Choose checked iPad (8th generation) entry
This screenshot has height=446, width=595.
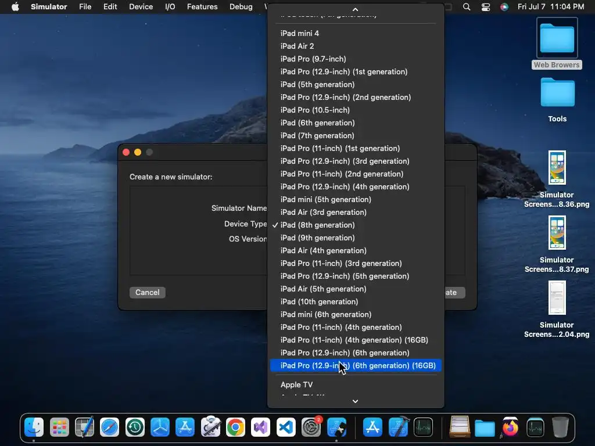click(x=356, y=225)
